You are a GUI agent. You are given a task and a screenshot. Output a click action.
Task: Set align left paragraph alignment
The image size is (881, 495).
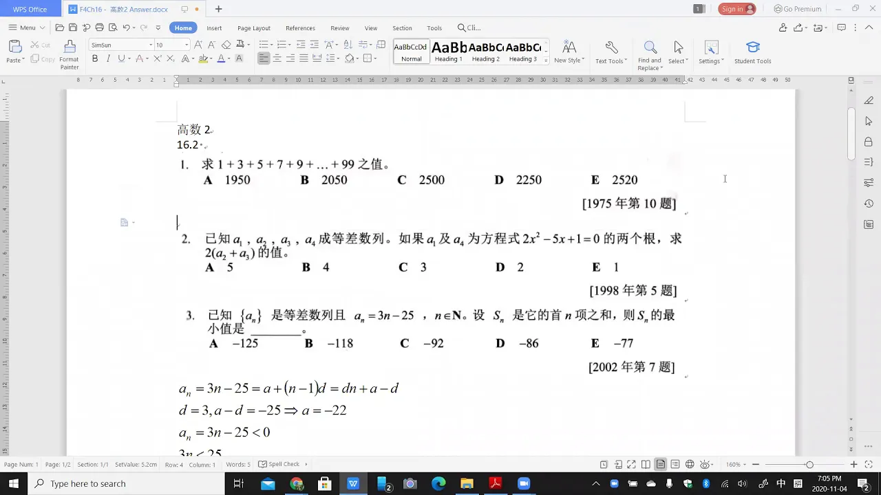tap(264, 58)
